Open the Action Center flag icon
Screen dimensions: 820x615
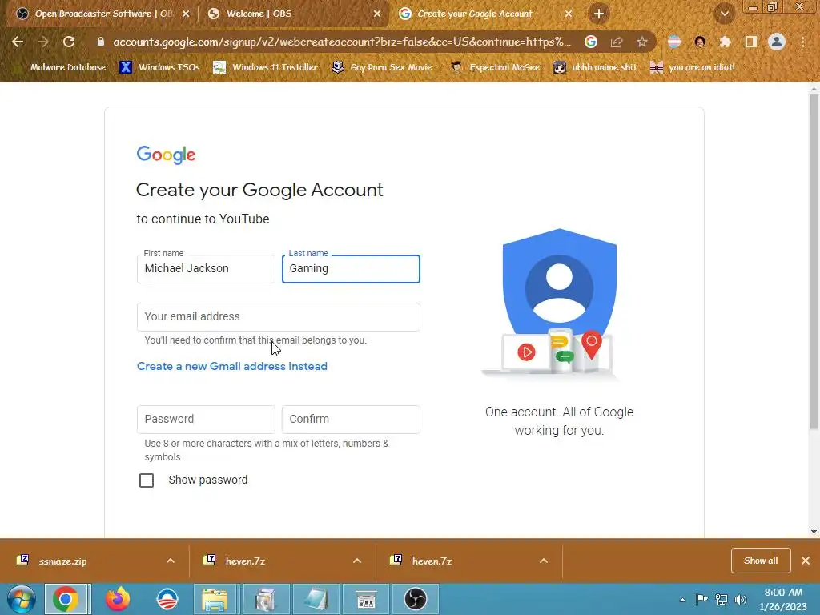701,600
